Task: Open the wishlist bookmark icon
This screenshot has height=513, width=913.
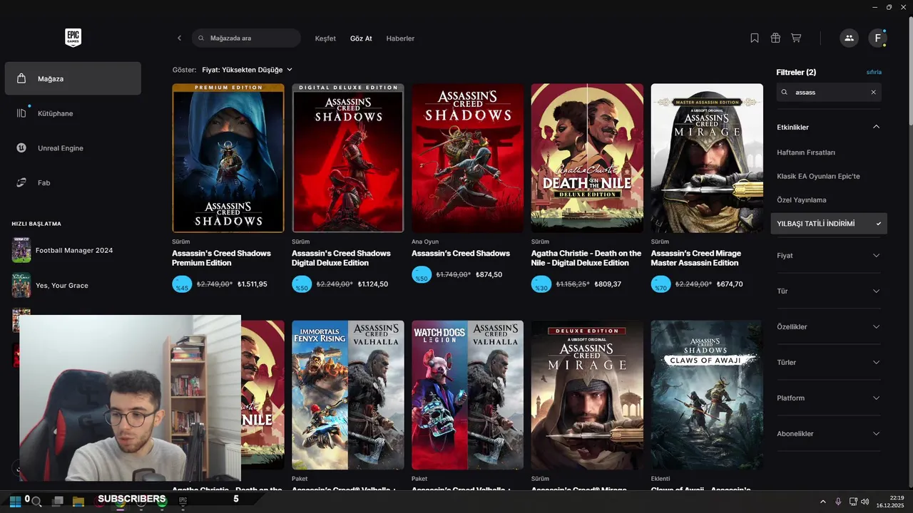Action: 755,38
